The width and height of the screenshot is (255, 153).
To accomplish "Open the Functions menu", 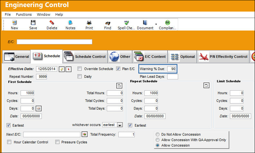I will [x=24, y=14].
